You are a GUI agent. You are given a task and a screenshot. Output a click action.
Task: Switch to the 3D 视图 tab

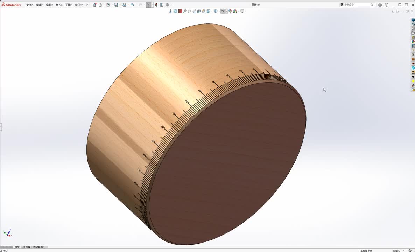click(x=26, y=247)
